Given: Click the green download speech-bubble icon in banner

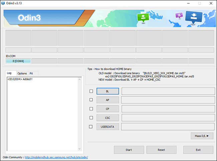Looking at the screenshot, I should [x=143, y=18].
